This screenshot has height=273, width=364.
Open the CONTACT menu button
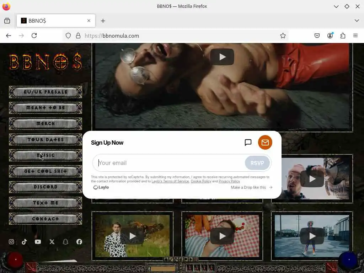pos(45,219)
